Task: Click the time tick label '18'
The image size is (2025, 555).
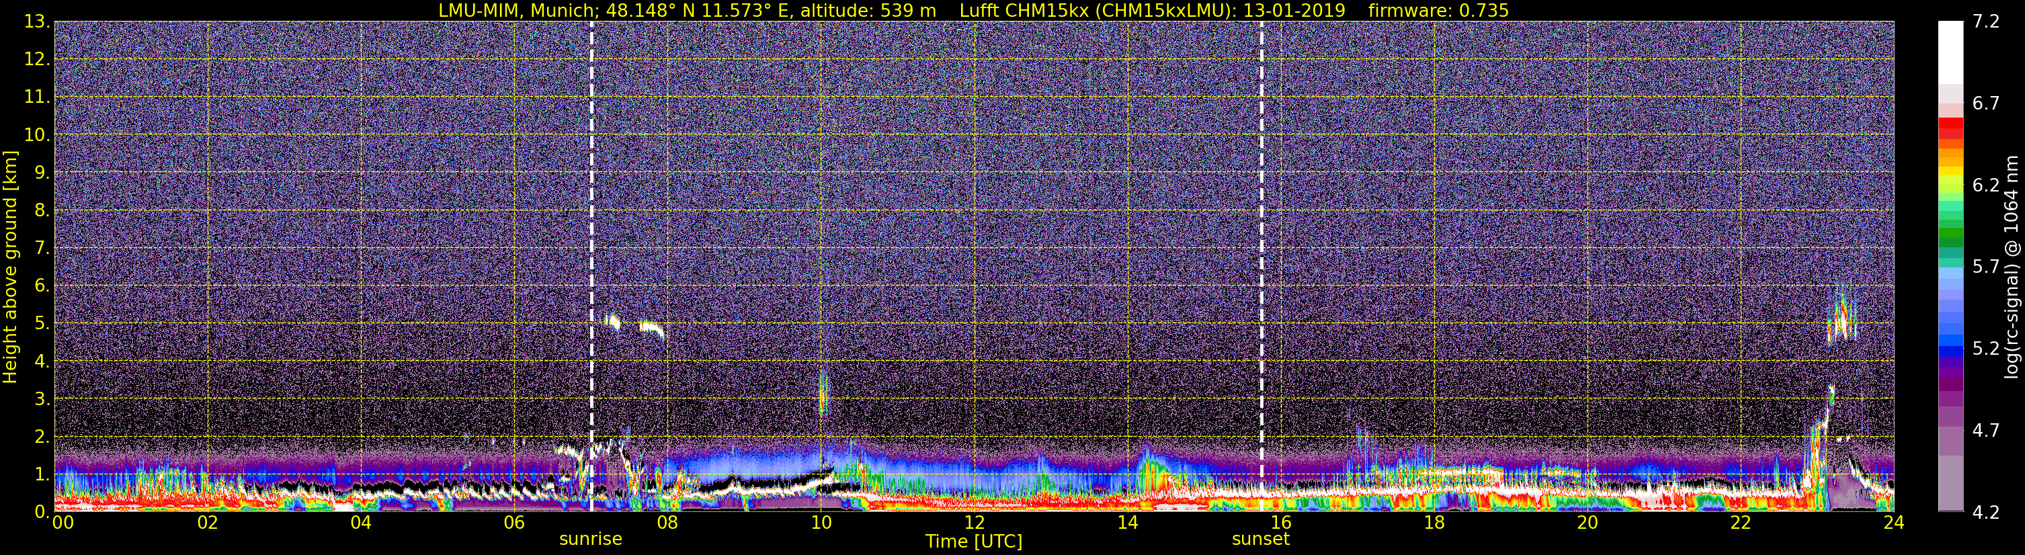Action: (1434, 523)
